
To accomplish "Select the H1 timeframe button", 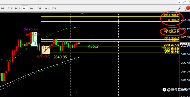I will [x=25, y=8].
